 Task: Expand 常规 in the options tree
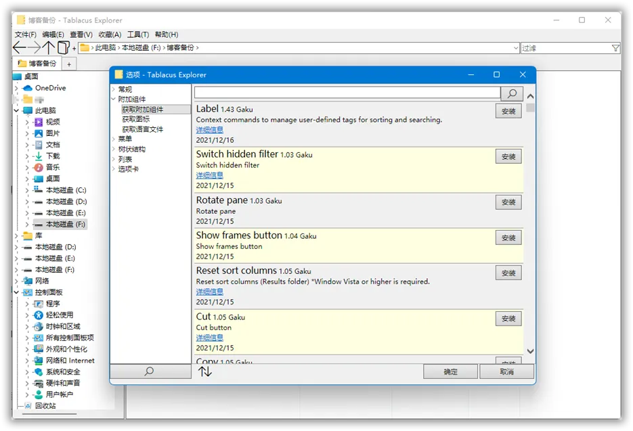tap(114, 89)
